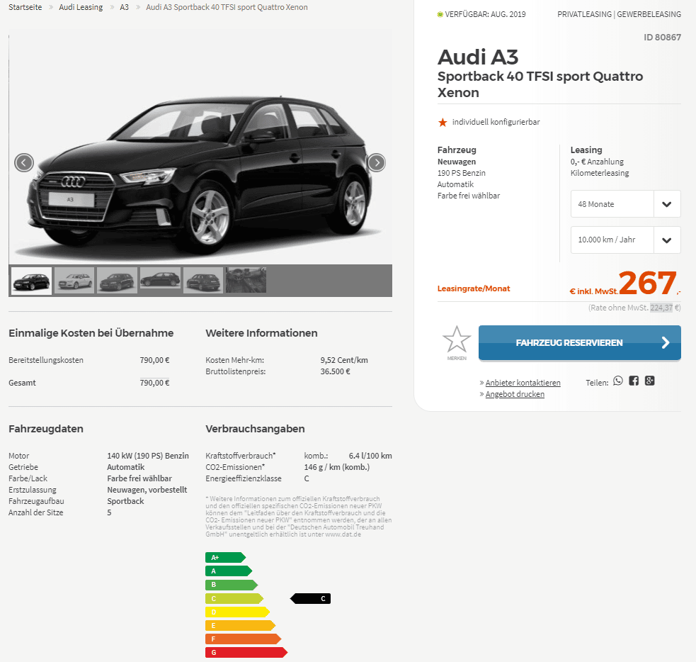Select the second thumbnail showing the white car
Image resolution: width=696 pixels, height=662 pixels.
[74, 281]
